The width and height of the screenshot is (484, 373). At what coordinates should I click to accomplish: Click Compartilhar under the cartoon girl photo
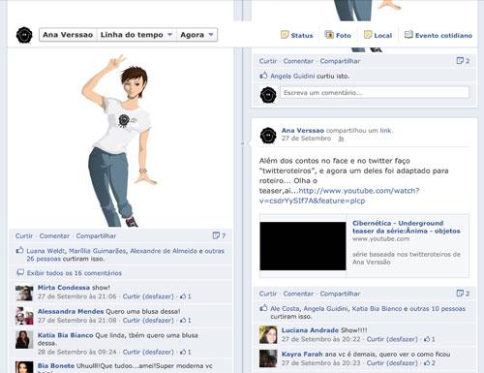96,236
